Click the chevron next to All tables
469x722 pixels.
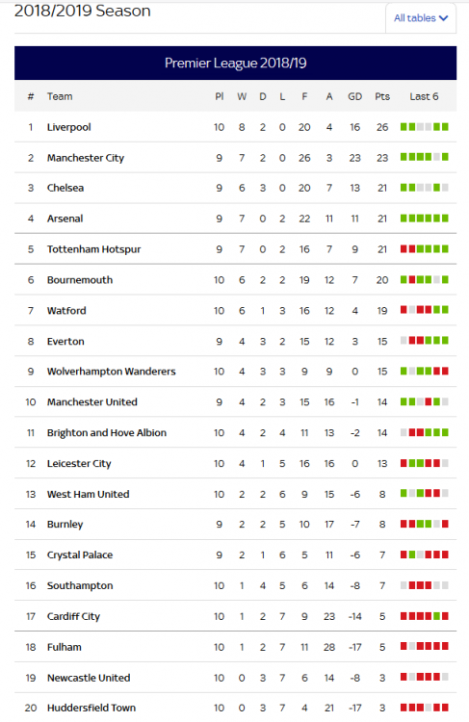[x=443, y=18]
